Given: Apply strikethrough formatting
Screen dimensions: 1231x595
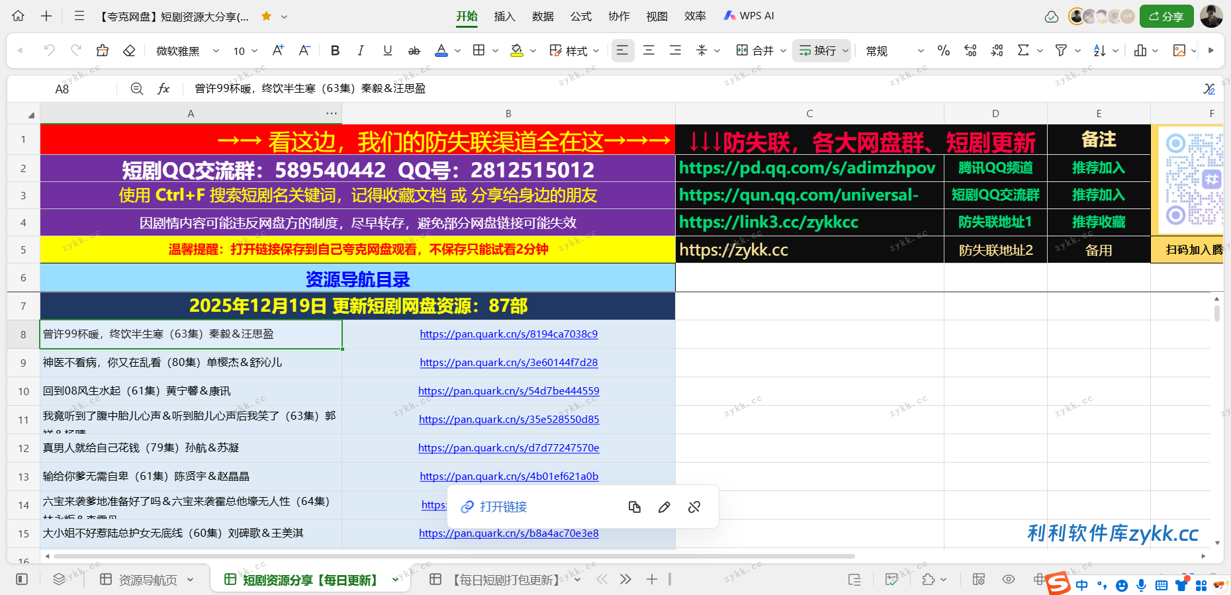Looking at the screenshot, I should click(x=414, y=50).
